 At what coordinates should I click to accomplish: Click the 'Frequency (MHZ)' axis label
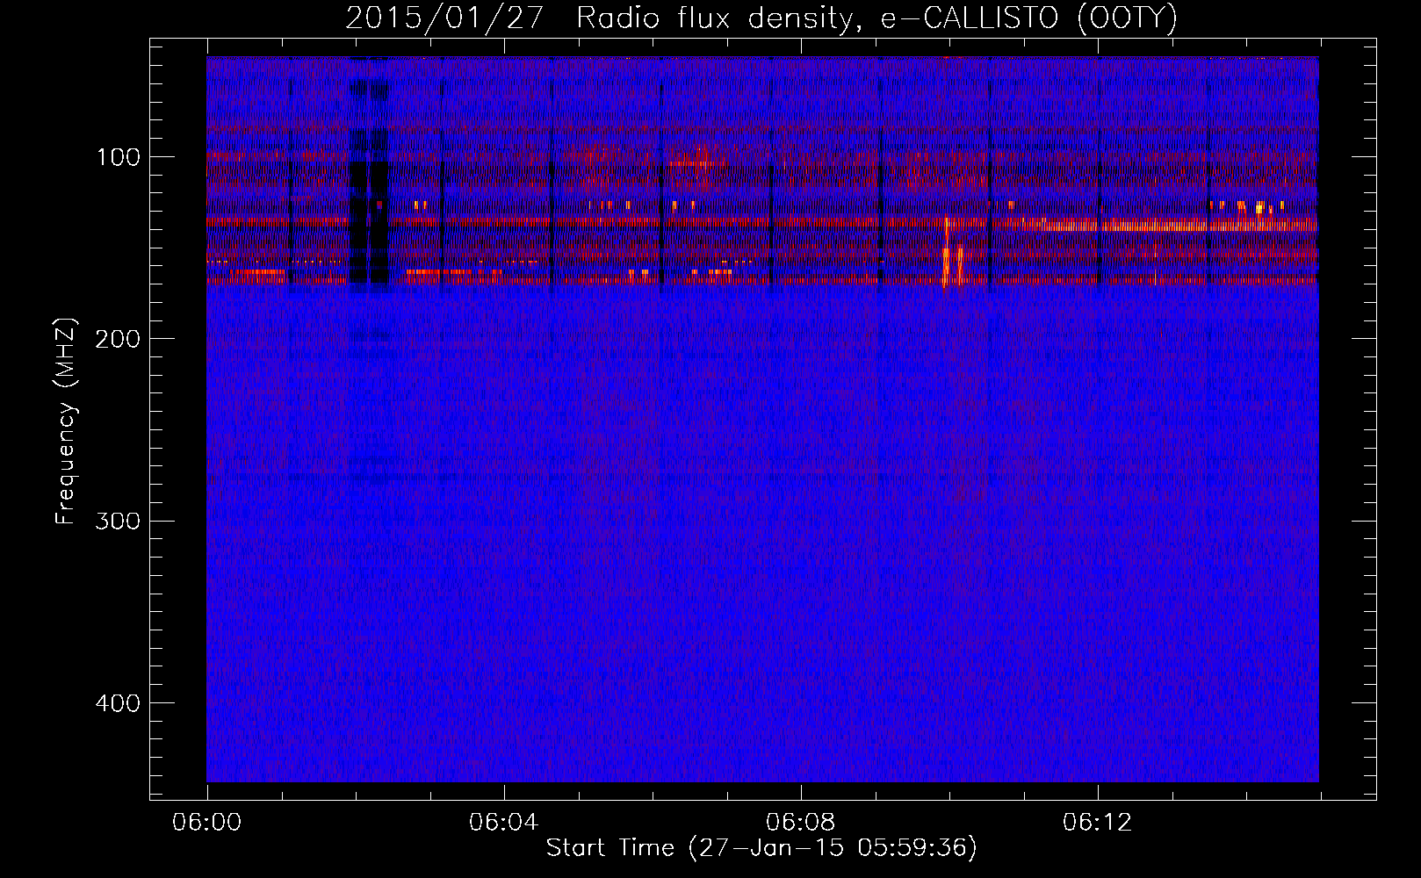click(66, 421)
